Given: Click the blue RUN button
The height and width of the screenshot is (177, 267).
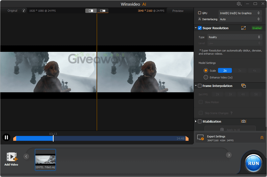Looking at the screenshot, I should [x=253, y=163].
